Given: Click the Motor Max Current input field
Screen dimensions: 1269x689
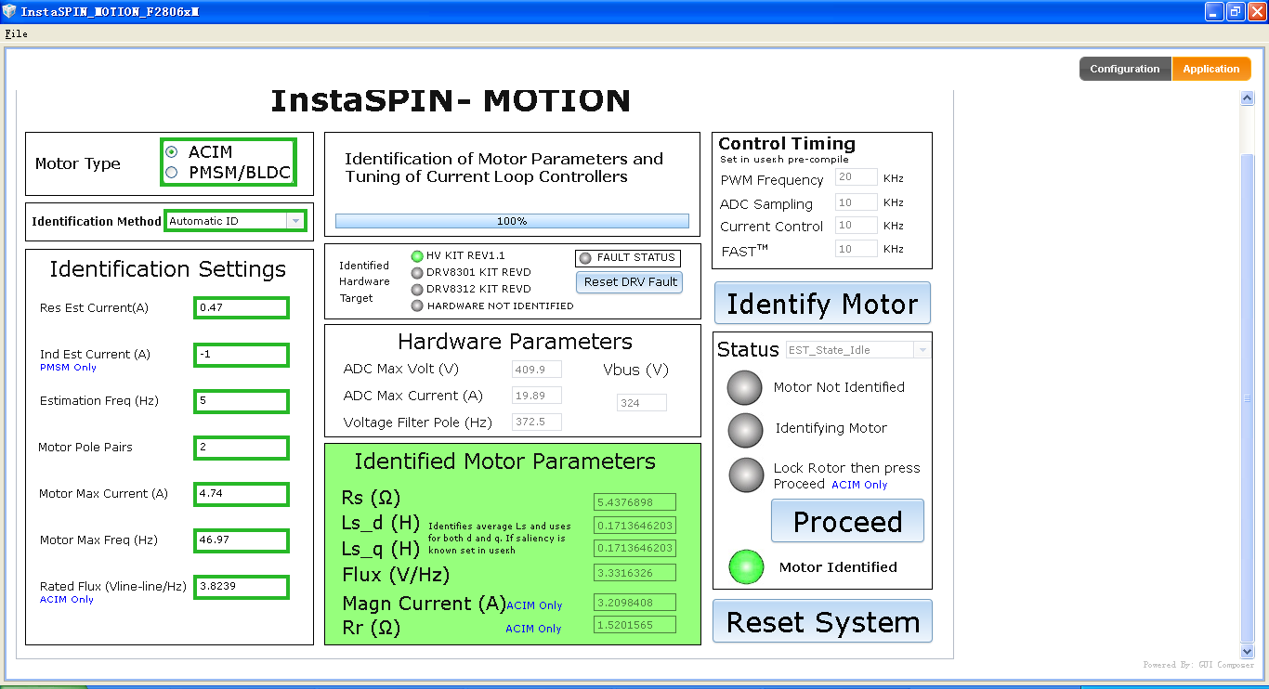Looking at the screenshot, I should tap(242, 494).
